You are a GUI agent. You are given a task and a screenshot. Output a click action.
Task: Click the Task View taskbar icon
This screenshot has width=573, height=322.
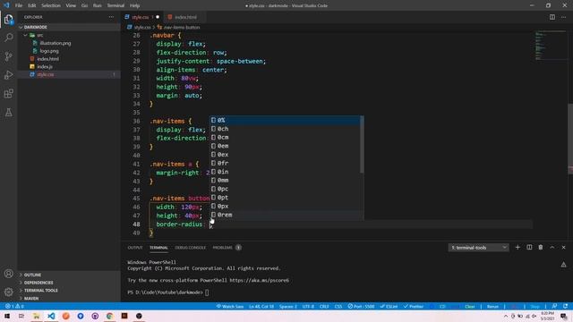21,316
